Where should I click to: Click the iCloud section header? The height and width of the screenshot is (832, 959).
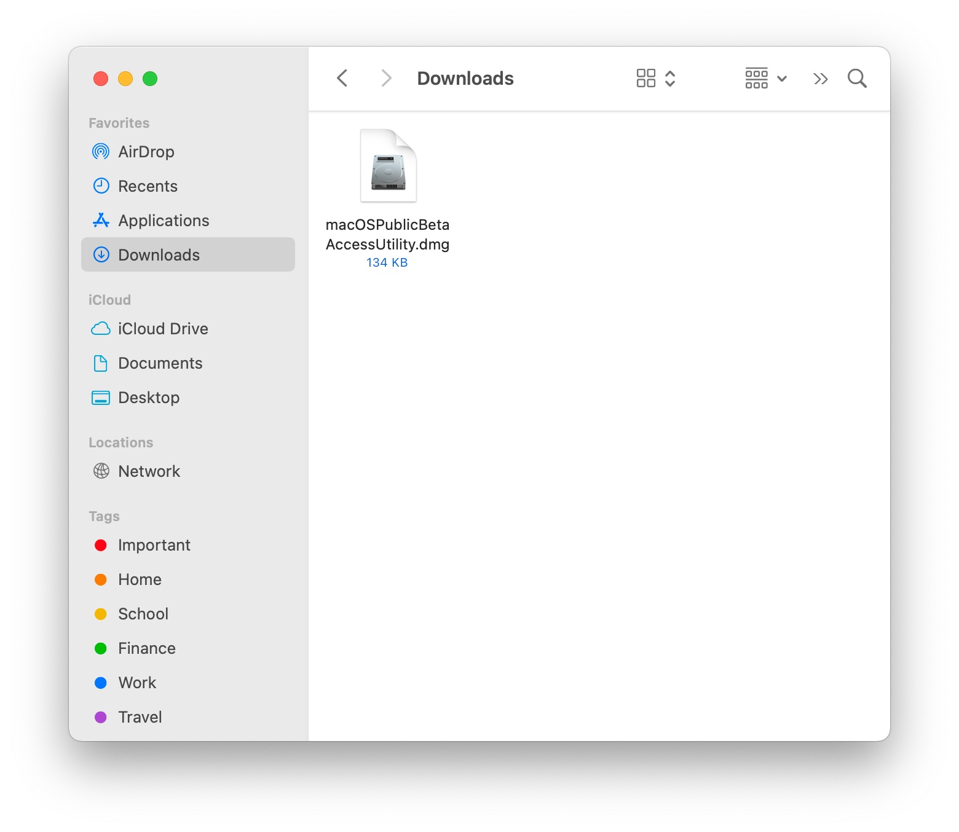coord(109,300)
